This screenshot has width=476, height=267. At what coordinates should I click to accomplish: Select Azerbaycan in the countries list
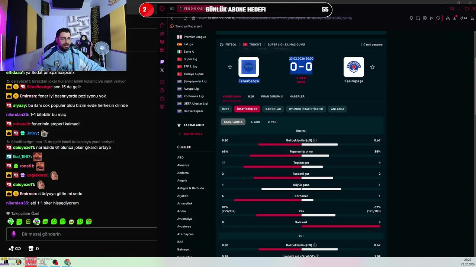point(185,234)
